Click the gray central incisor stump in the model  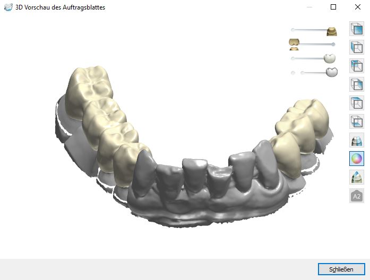click(195, 174)
